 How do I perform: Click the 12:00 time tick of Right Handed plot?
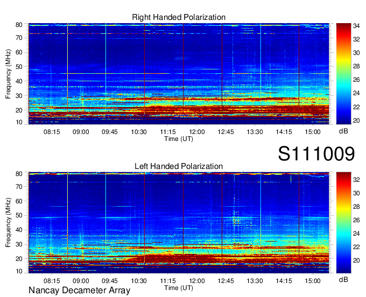pos(196,132)
